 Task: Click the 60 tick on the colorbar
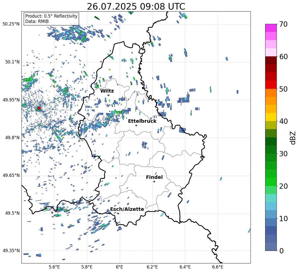tap(283, 57)
